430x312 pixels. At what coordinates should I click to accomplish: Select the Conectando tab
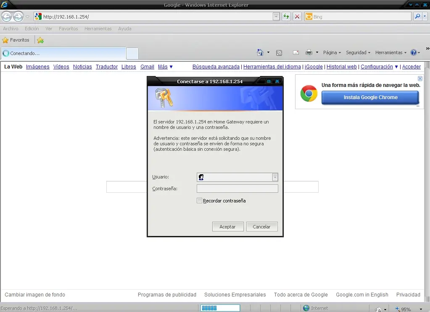[x=63, y=53]
